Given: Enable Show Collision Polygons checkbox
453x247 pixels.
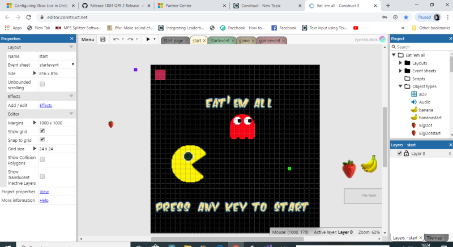Looking at the screenshot, I should pyautogui.click(x=42, y=159).
